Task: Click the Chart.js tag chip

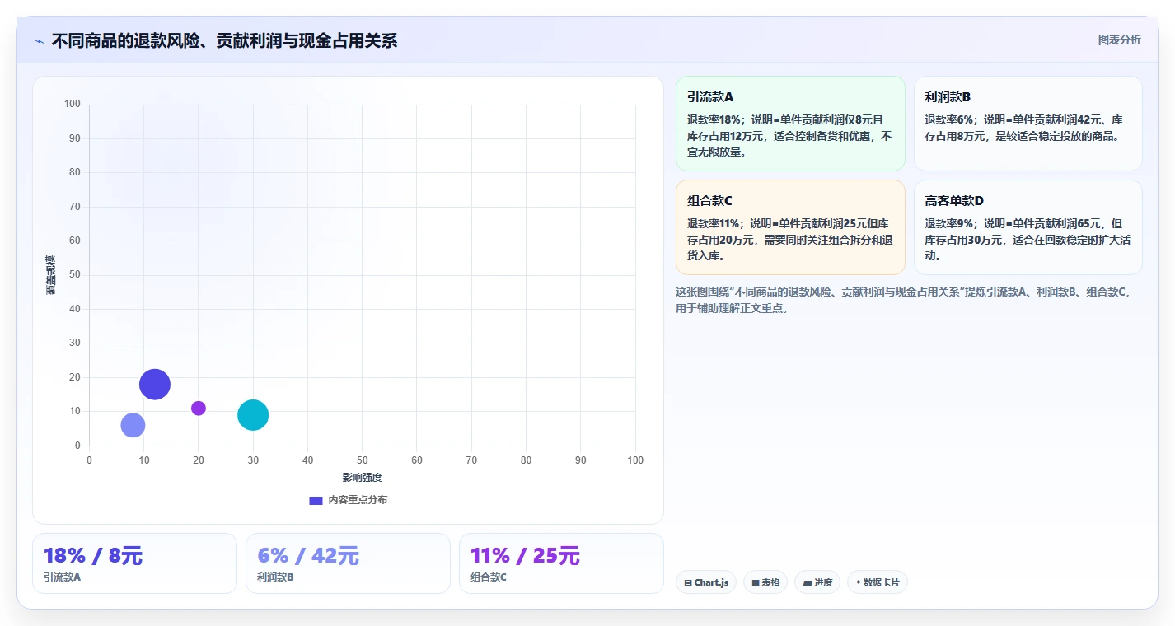Action: pyautogui.click(x=706, y=582)
